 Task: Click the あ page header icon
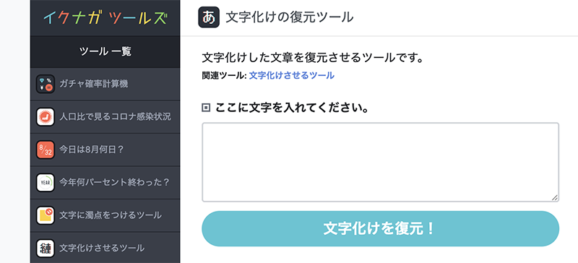[209, 17]
